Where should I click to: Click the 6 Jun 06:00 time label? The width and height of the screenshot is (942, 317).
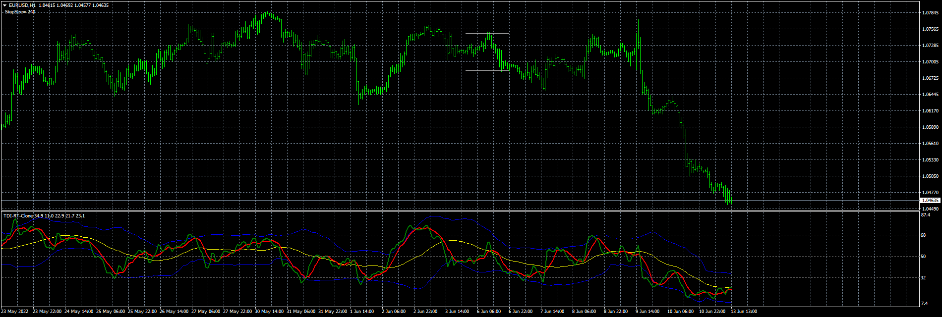tap(489, 312)
